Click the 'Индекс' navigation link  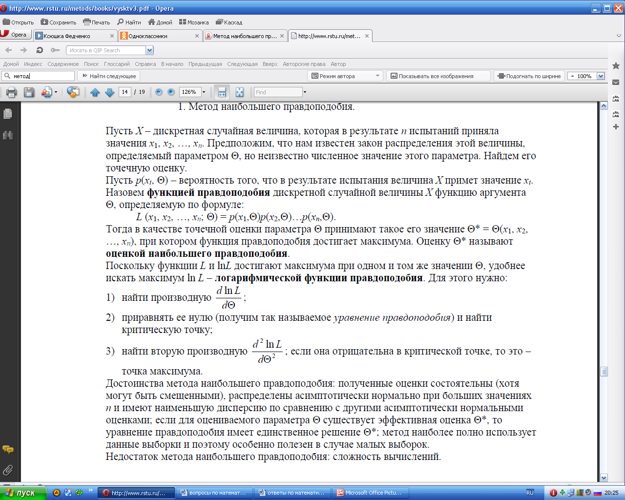[x=33, y=64]
